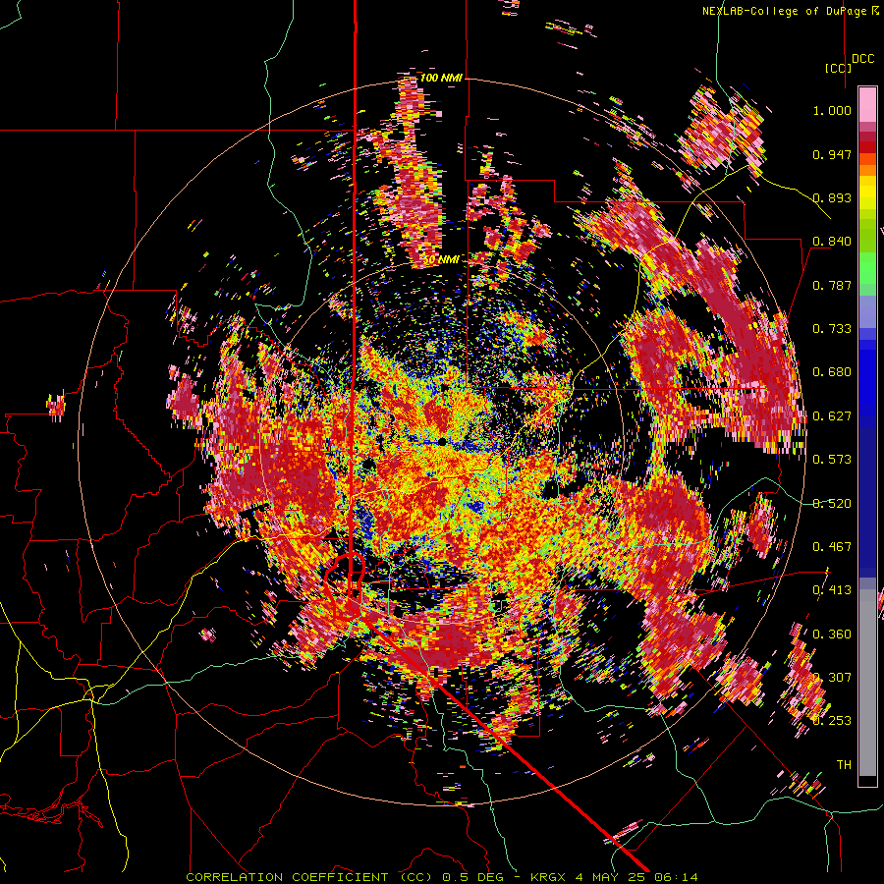Click the [CC] label above the legend

[839, 68]
